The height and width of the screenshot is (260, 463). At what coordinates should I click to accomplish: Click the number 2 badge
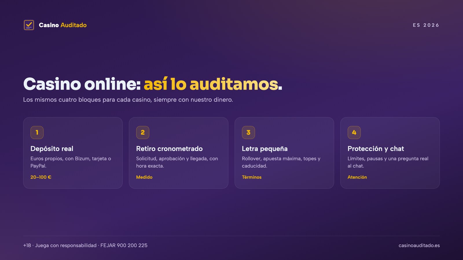pos(143,132)
